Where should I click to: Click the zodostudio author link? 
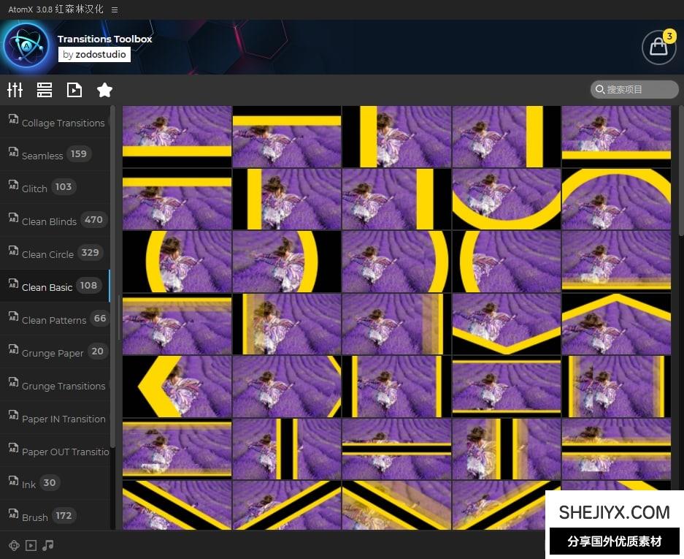coord(94,55)
